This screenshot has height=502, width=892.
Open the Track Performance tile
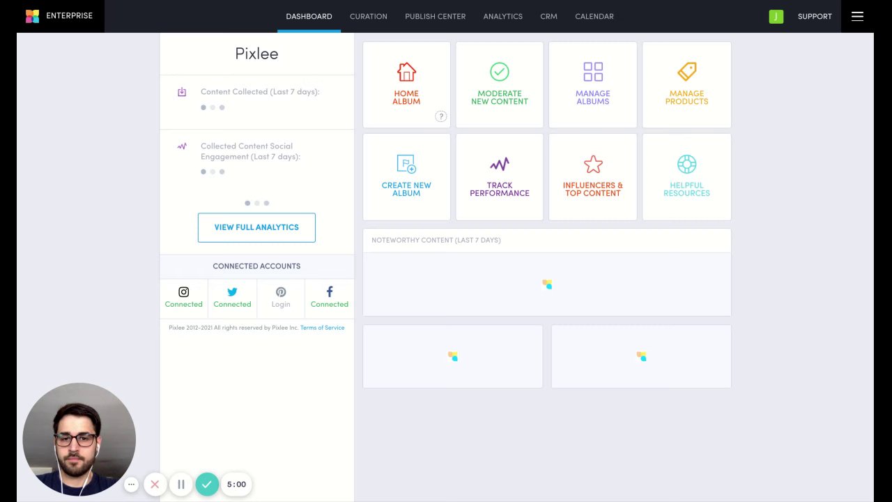pos(500,177)
